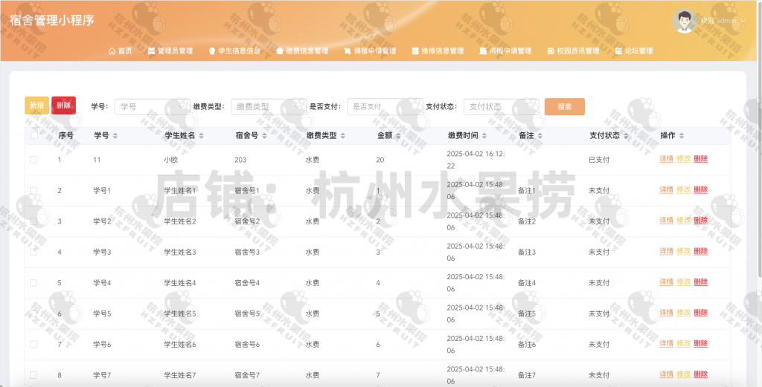Open the 论坛管理 menu item
Image resolution: width=762 pixels, height=387 pixels.
634,51
